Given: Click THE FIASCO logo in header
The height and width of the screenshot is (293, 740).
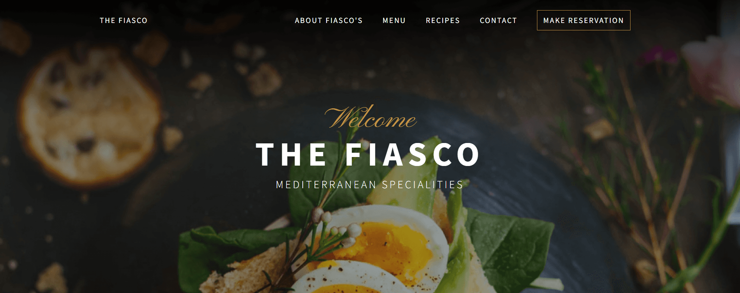Looking at the screenshot, I should pos(124,20).
